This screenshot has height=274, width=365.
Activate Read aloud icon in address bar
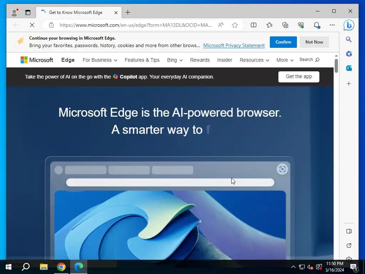tap(220, 25)
